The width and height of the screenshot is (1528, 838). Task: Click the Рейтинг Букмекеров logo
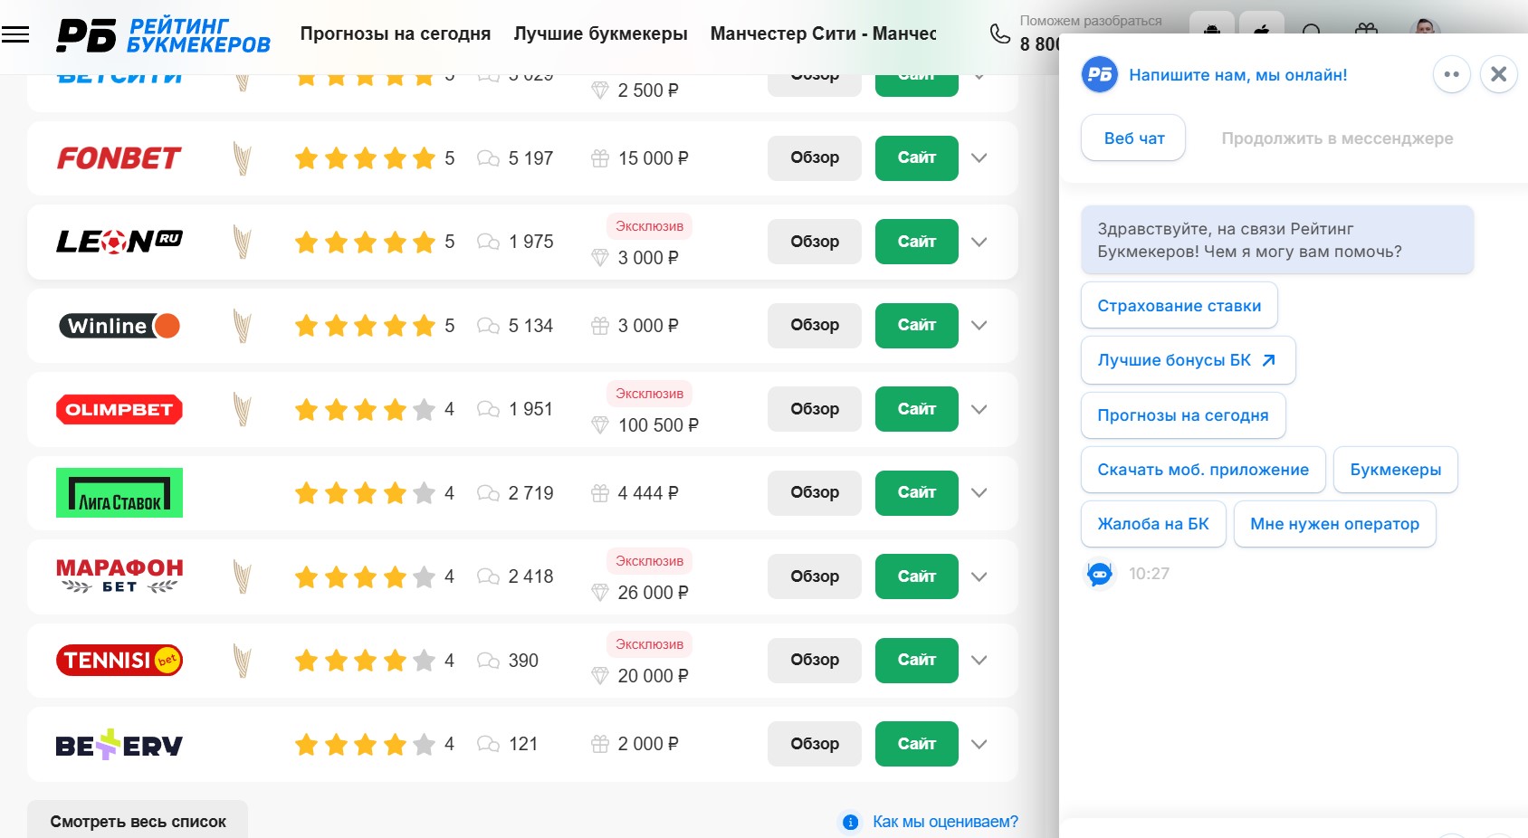[163, 35]
